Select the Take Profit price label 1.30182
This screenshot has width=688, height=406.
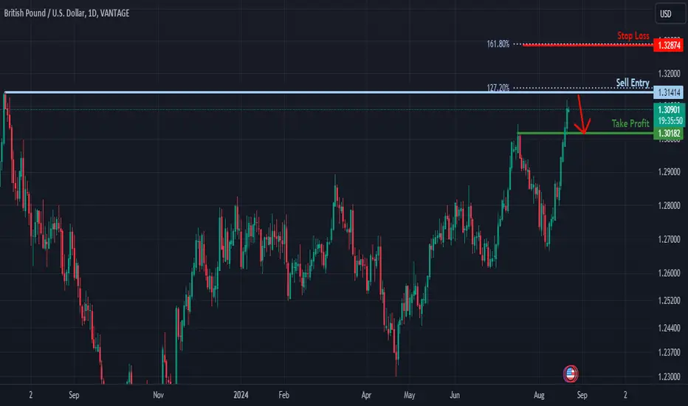pos(668,134)
